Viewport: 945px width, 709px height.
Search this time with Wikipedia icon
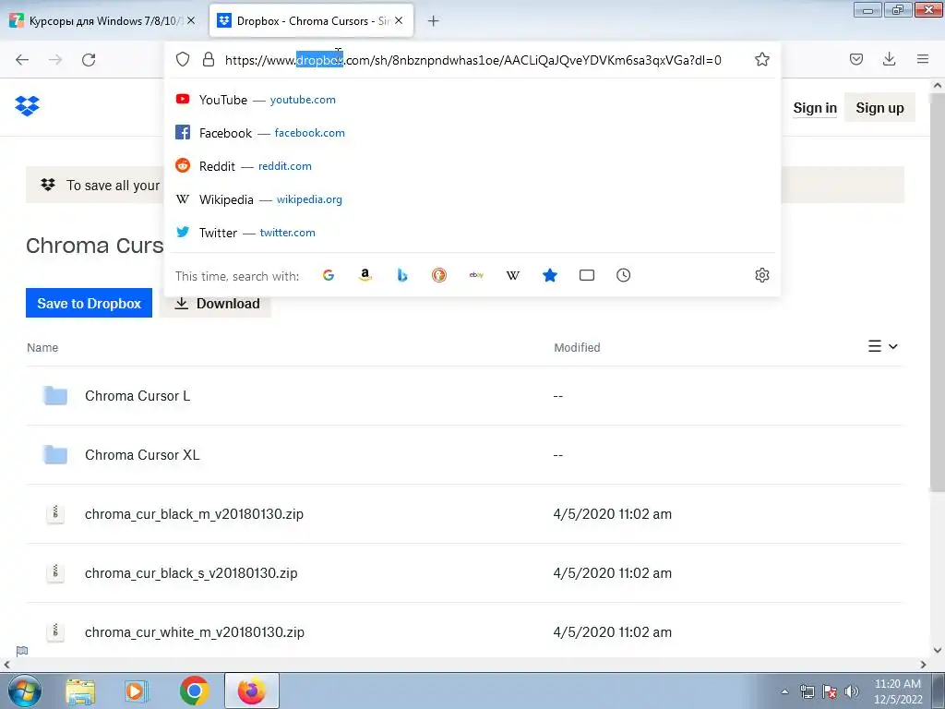point(513,275)
